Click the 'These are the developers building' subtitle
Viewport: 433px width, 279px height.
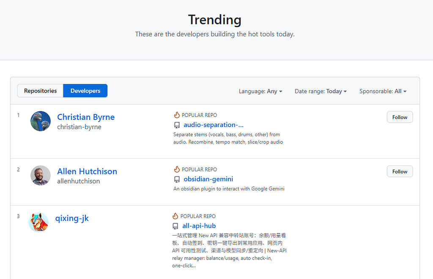tap(215, 34)
